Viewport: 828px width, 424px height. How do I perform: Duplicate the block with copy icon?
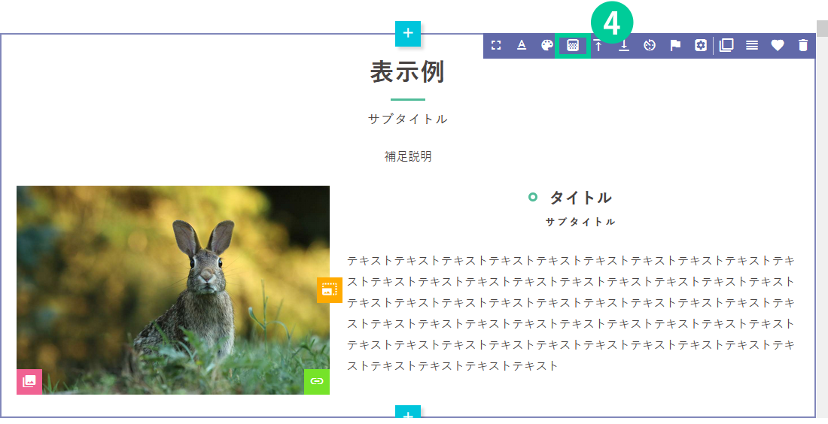click(x=726, y=46)
